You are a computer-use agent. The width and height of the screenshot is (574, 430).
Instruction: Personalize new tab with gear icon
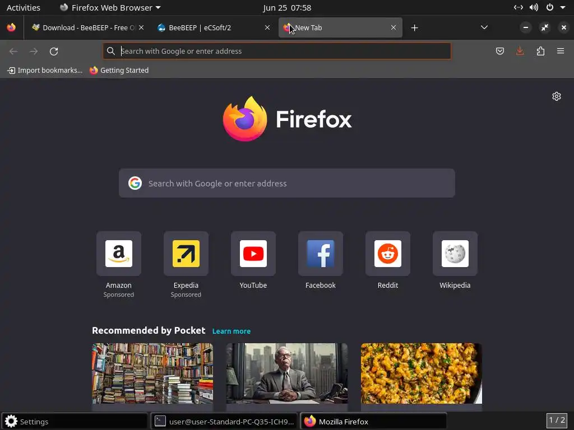(557, 96)
